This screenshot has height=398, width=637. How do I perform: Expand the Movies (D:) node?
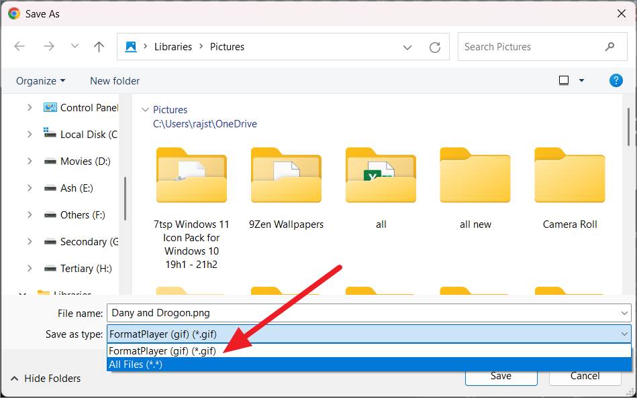30,161
